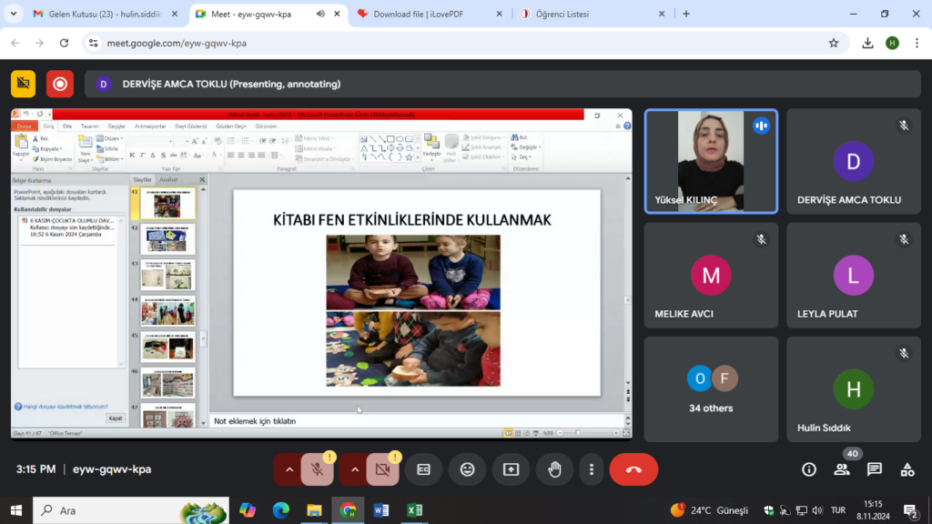Screen dimensions: 932x524
Task: Open the meeting details info icon
Action: [808, 469]
